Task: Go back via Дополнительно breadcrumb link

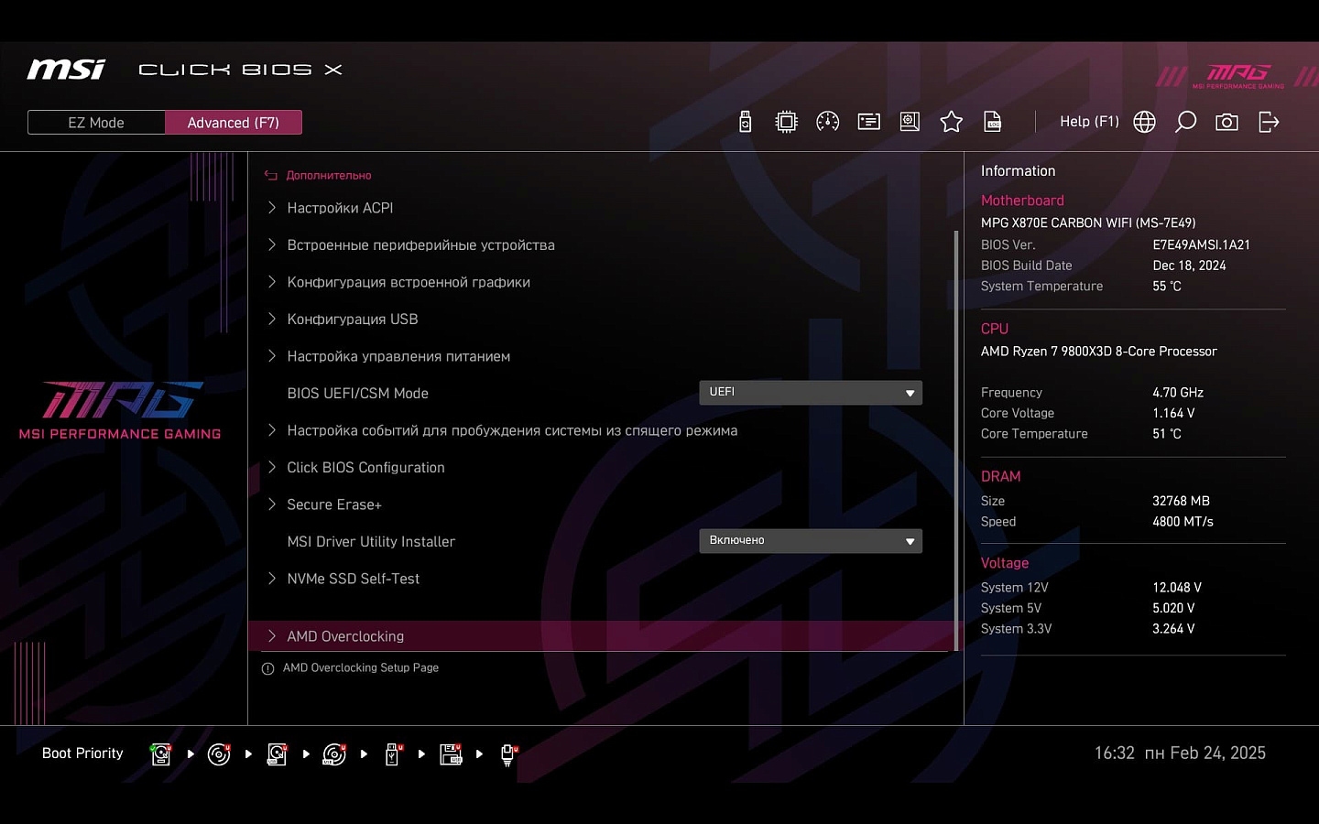Action: click(x=328, y=175)
